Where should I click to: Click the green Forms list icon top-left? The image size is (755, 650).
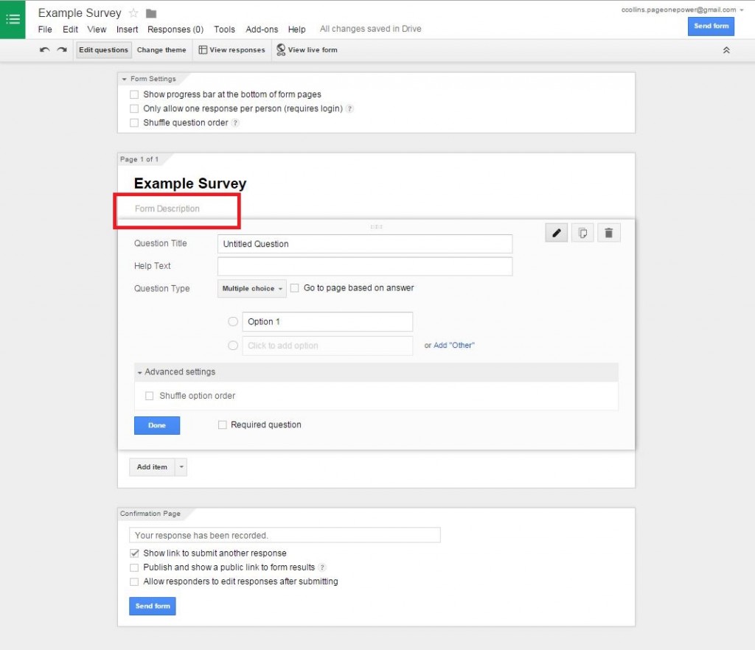pos(13,18)
